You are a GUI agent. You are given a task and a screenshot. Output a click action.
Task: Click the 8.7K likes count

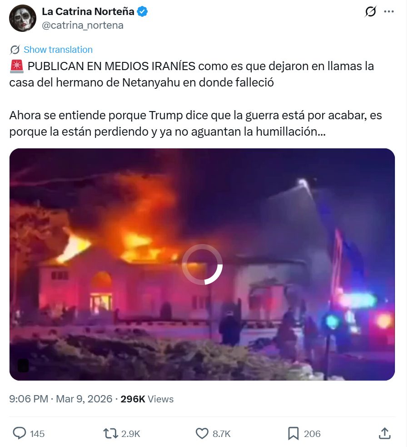click(221, 434)
